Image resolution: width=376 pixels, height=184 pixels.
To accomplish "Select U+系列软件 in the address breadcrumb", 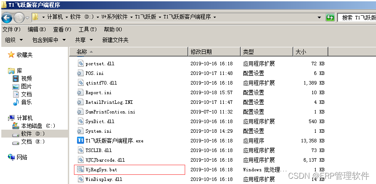I will (114, 17).
